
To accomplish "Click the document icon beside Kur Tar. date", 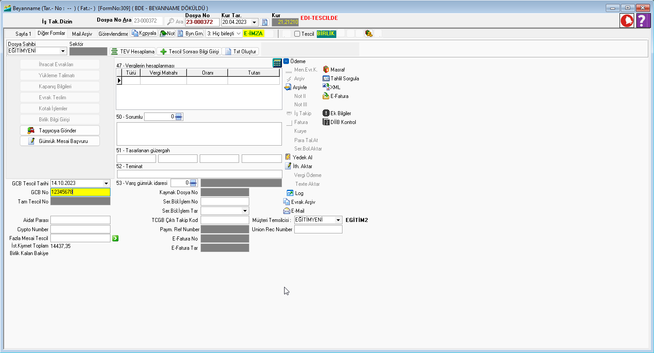I will (x=265, y=22).
